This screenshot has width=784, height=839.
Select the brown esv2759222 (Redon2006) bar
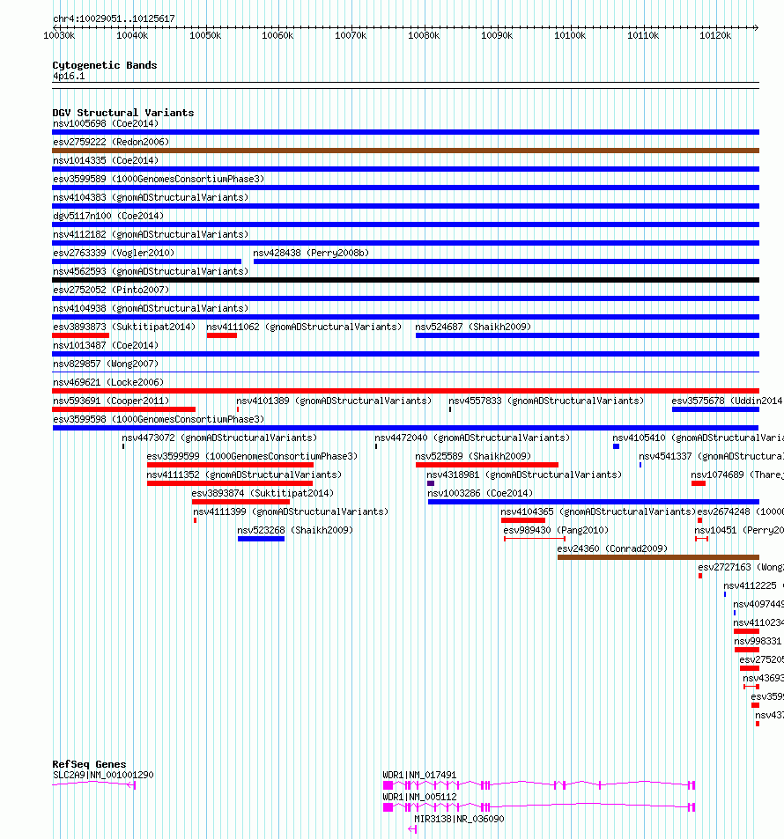pos(405,151)
